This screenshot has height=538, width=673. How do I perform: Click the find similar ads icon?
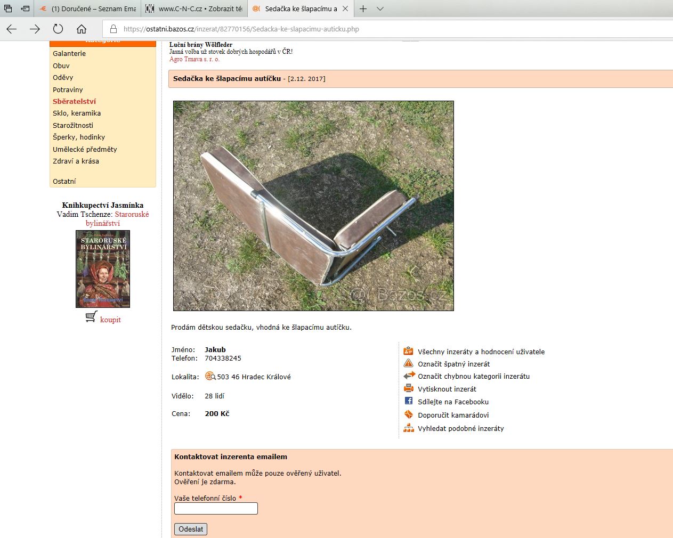tap(408, 428)
